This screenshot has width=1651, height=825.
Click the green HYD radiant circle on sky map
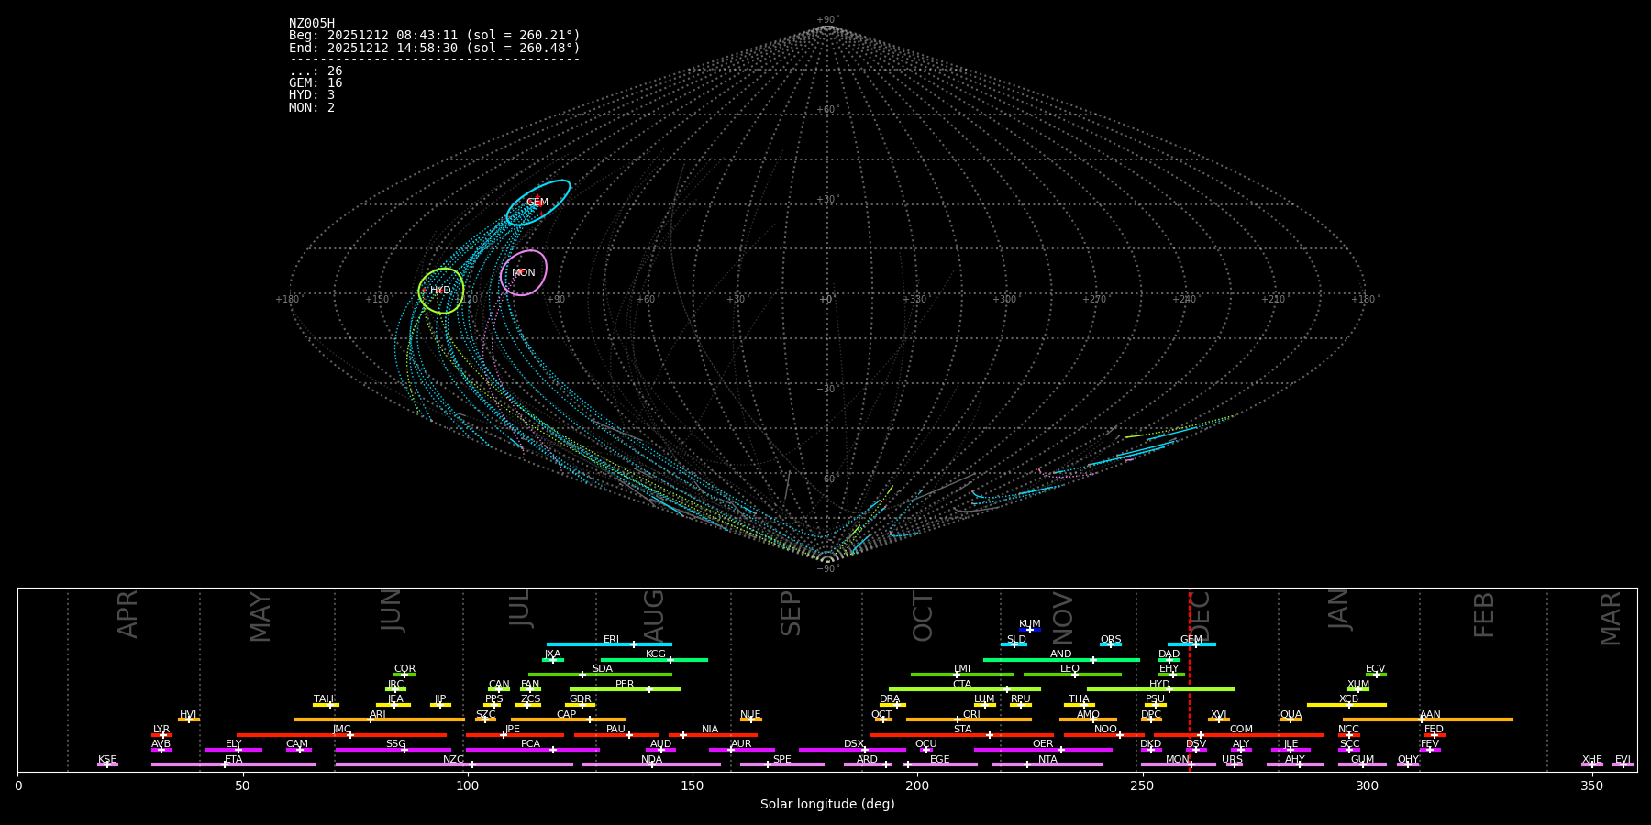(x=441, y=291)
